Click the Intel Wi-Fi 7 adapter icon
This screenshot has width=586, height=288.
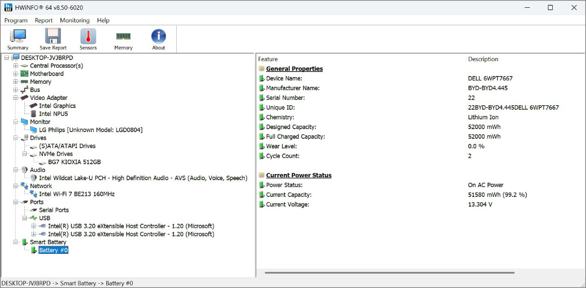[33, 194]
